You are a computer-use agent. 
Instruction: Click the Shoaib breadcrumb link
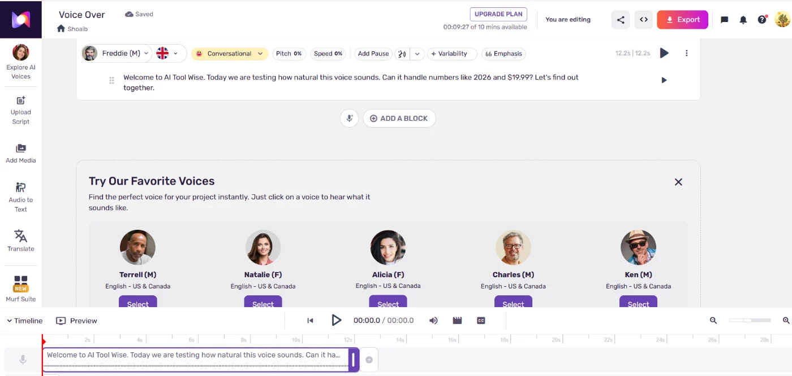point(78,29)
